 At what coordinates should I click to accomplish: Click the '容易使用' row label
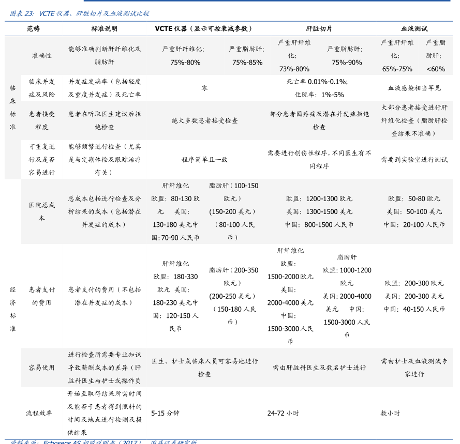(x=41, y=368)
